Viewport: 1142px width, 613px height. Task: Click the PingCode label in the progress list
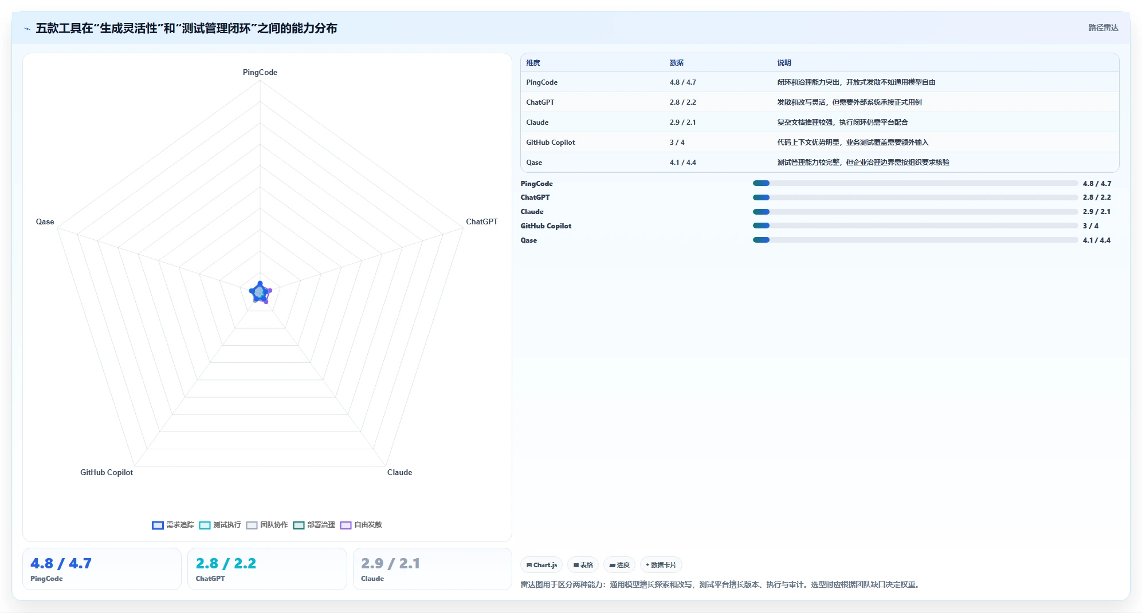coord(537,184)
